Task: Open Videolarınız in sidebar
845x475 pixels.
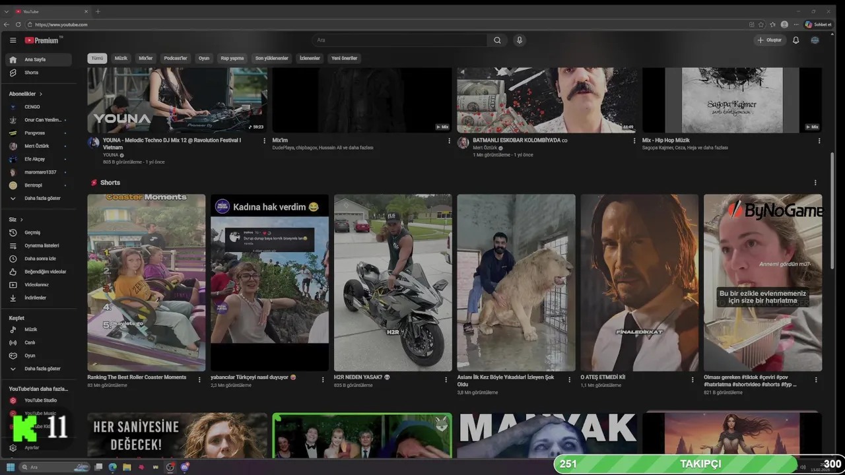Action: tap(40, 285)
